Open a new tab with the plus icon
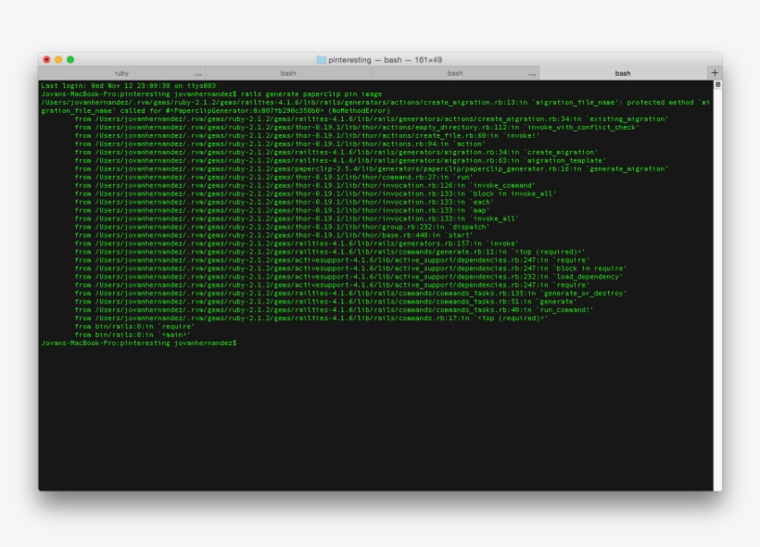Viewport: 760px width, 547px height. (x=715, y=71)
